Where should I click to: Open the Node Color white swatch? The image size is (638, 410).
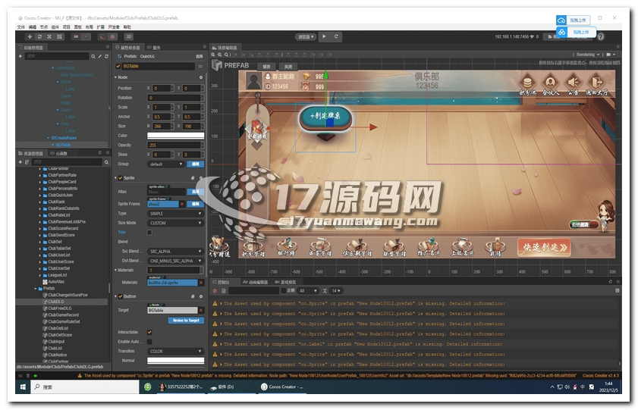(x=175, y=136)
